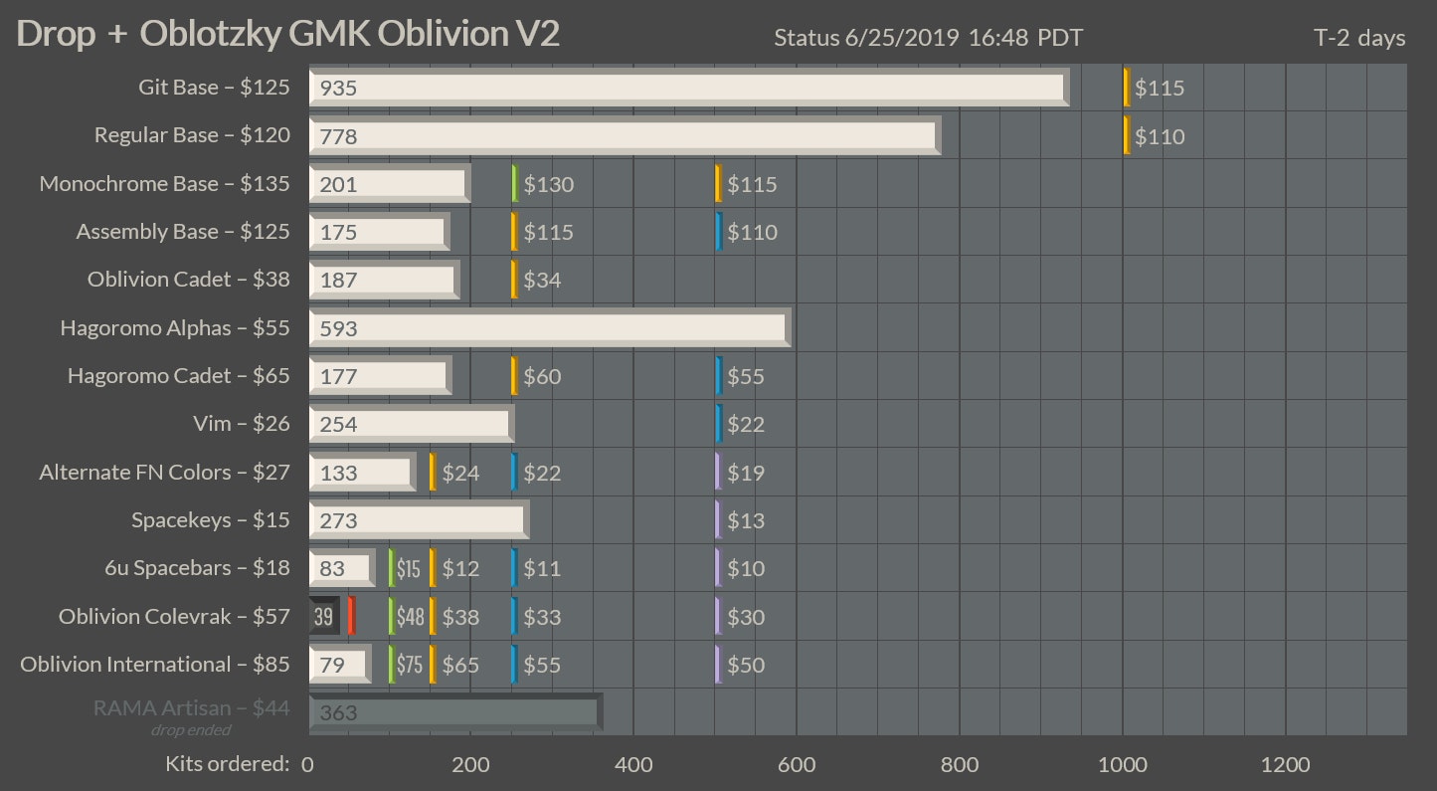1437x791 pixels.
Task: Select the orange $34 marker for Oblivion Cadet
Action: 514,280
